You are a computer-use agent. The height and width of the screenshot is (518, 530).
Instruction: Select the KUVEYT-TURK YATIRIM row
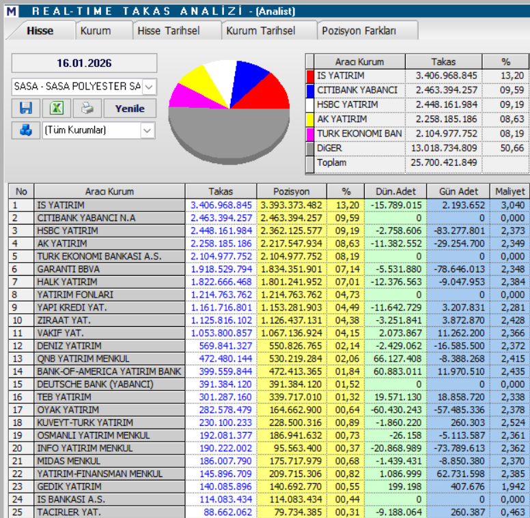(x=269, y=422)
